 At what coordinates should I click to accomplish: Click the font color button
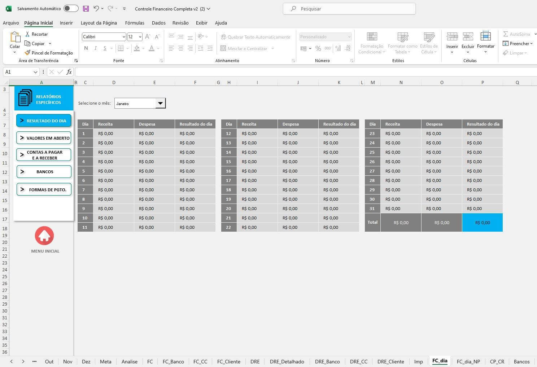[x=152, y=48]
